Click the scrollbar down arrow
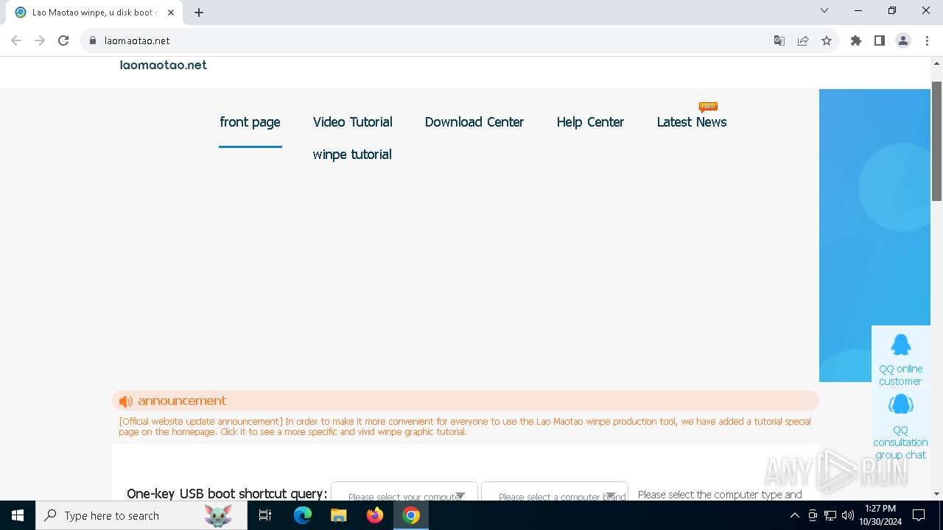This screenshot has height=530, width=943. pyautogui.click(x=936, y=494)
